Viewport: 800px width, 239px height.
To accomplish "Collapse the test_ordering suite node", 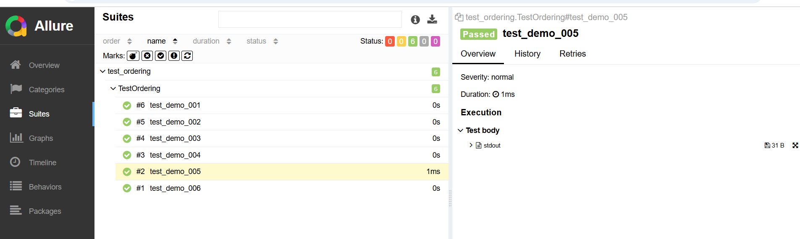I will tap(102, 71).
